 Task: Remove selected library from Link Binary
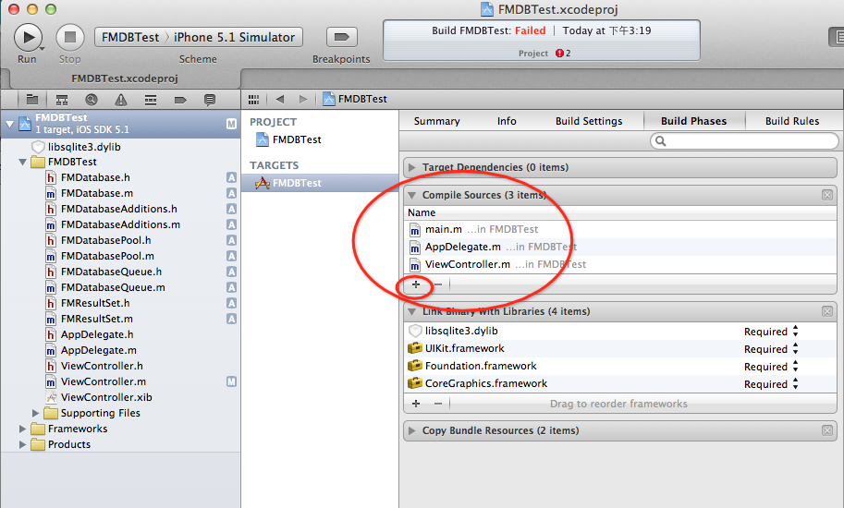tap(438, 404)
